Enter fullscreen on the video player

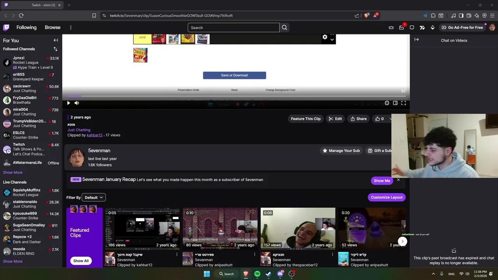click(x=403, y=103)
